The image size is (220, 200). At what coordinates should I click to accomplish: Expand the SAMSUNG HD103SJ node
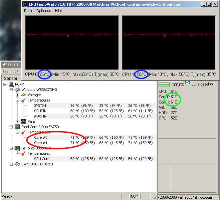(x=11, y=164)
